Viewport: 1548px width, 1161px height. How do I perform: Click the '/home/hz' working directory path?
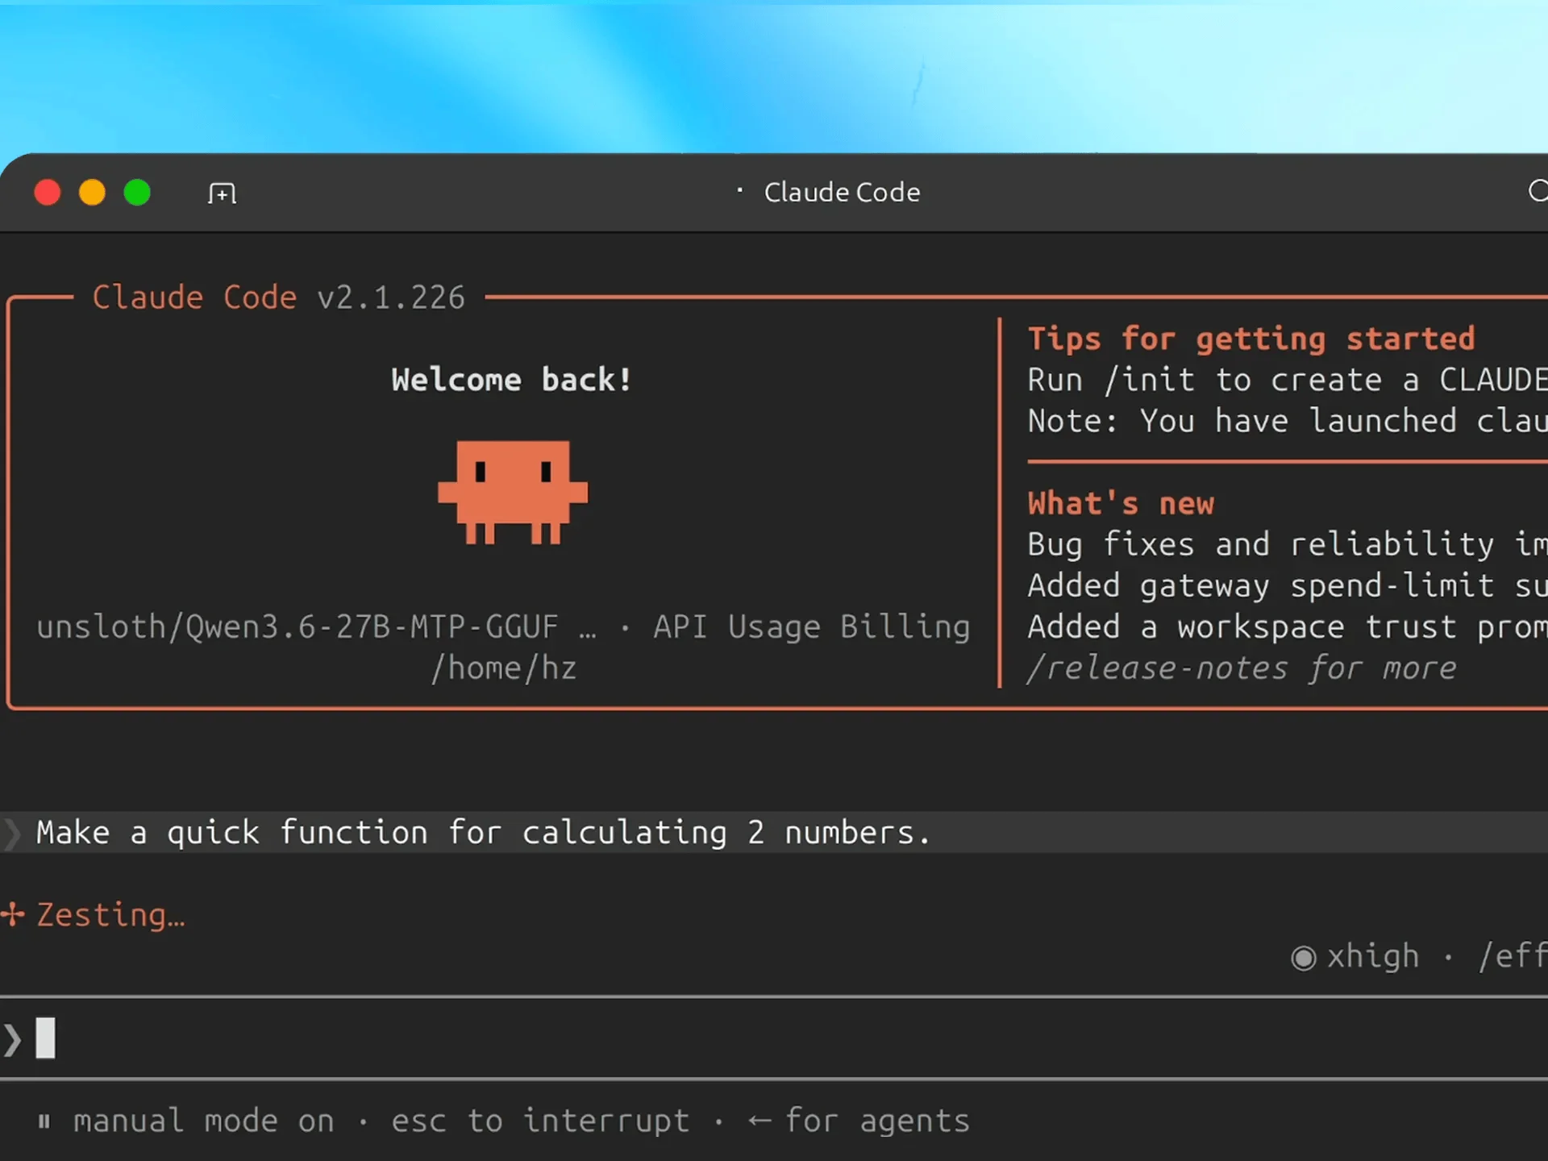[504, 668]
